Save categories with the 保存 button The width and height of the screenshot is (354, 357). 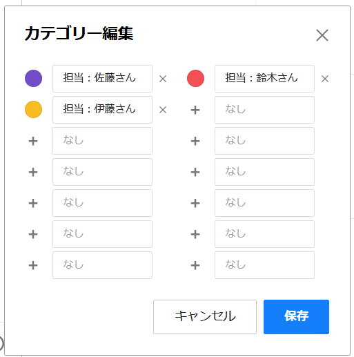pyautogui.click(x=296, y=317)
